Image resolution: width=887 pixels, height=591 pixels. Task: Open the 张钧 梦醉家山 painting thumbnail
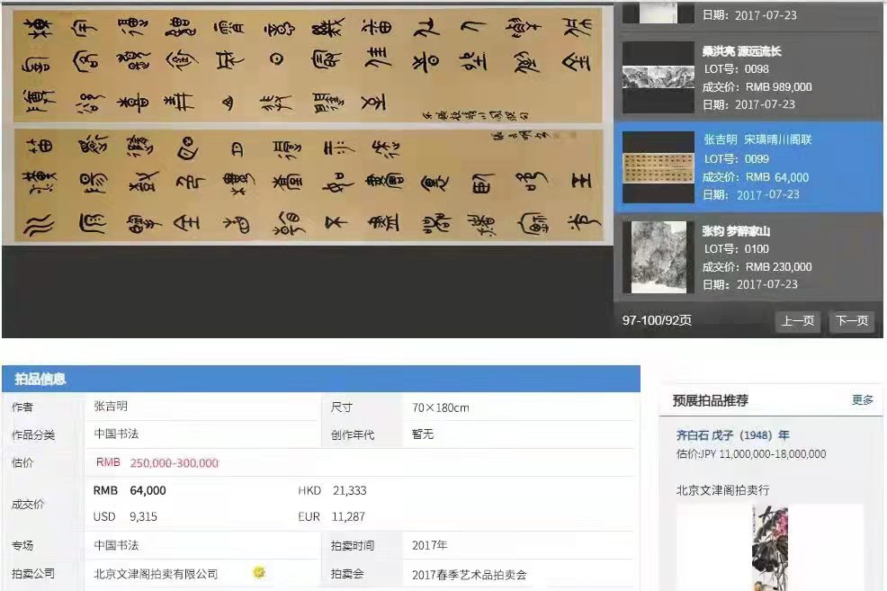pyautogui.click(x=659, y=257)
